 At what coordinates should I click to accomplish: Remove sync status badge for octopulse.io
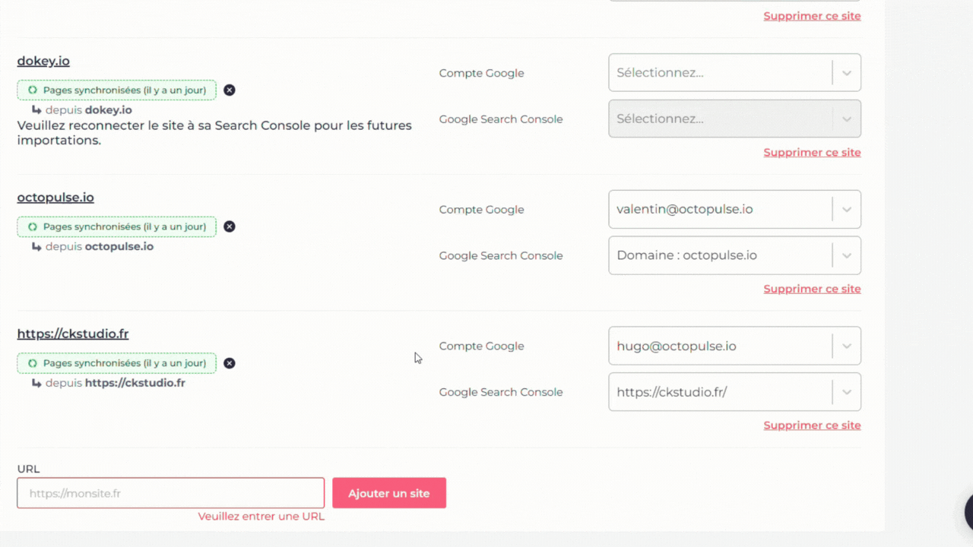pos(230,226)
